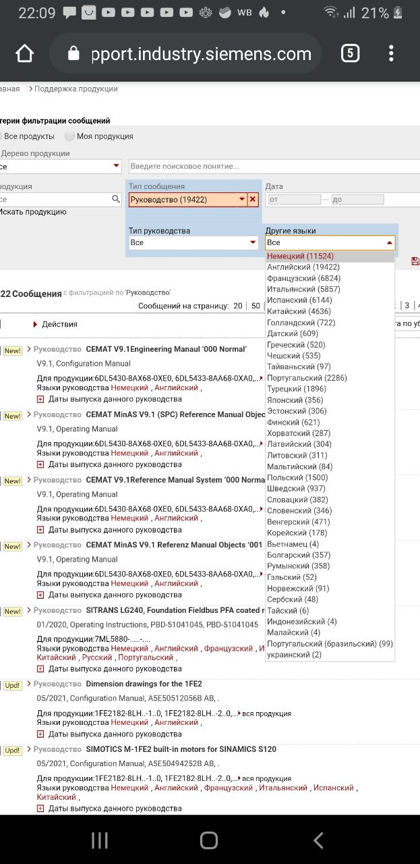Open CEMAT MinAS V9.1 Referenz Manual Objects

(x=175, y=545)
